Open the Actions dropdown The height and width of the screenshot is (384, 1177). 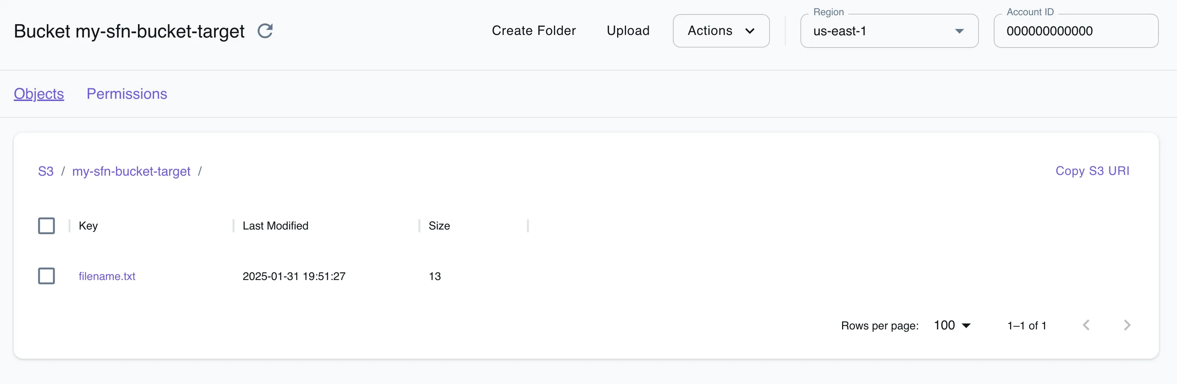[x=720, y=30]
